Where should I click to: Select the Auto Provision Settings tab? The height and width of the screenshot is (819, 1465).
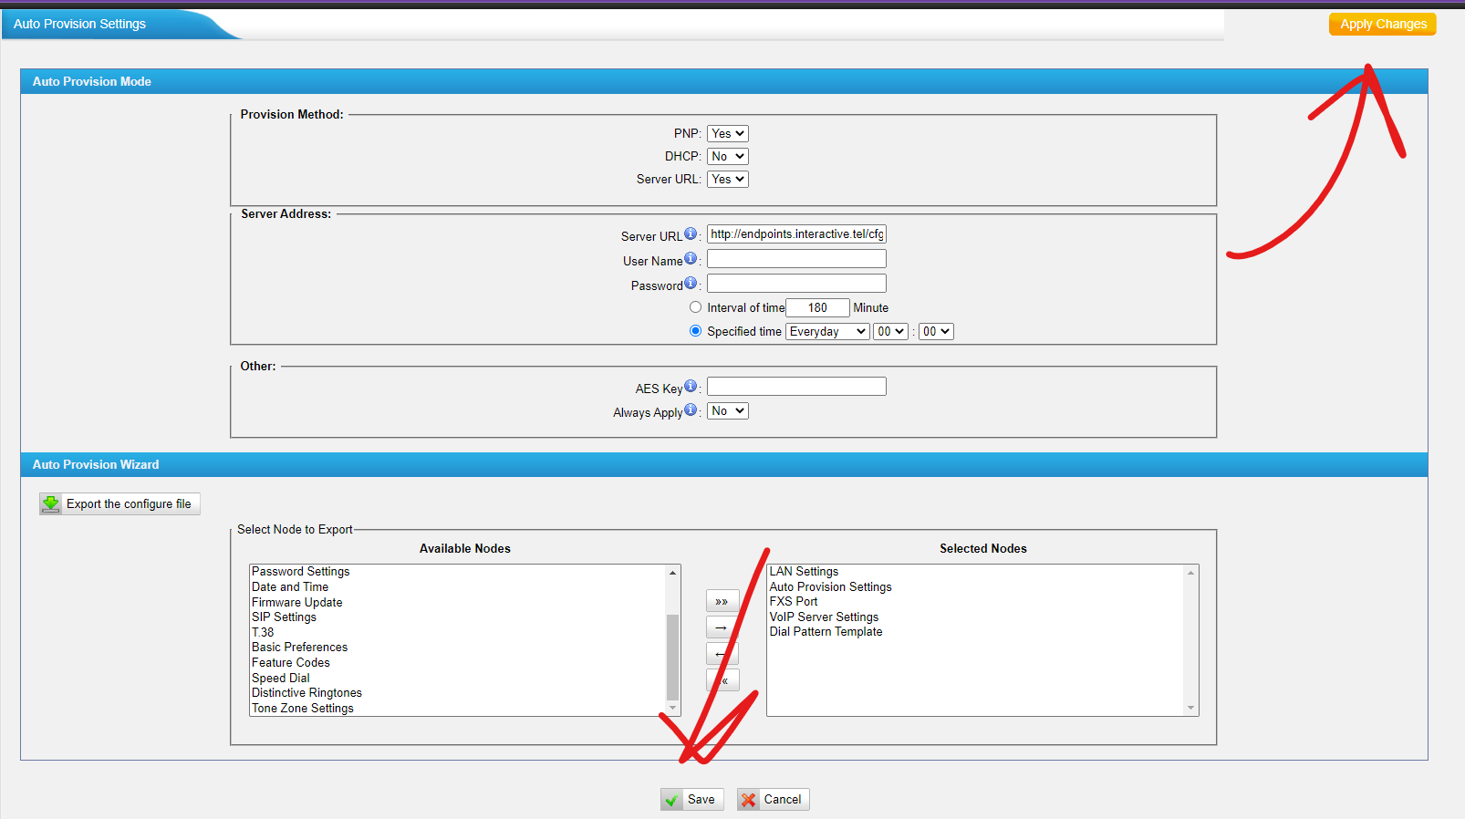pyautogui.click(x=80, y=24)
